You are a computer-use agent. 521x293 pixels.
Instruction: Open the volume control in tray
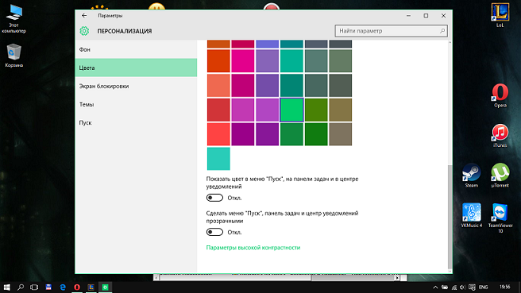(462, 287)
